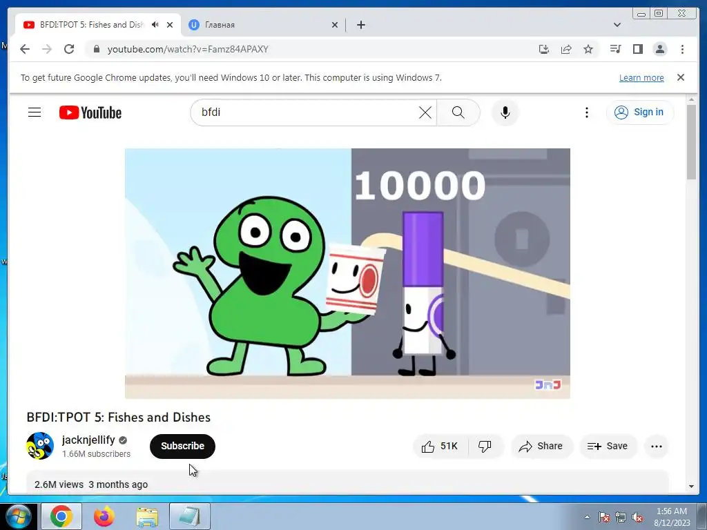The image size is (707, 530).
Task: Save the video to a playlist
Action: [x=608, y=446]
